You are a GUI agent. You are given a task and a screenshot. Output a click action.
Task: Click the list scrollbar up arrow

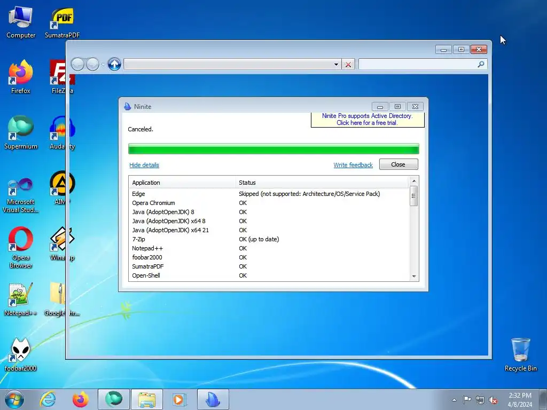point(414,181)
